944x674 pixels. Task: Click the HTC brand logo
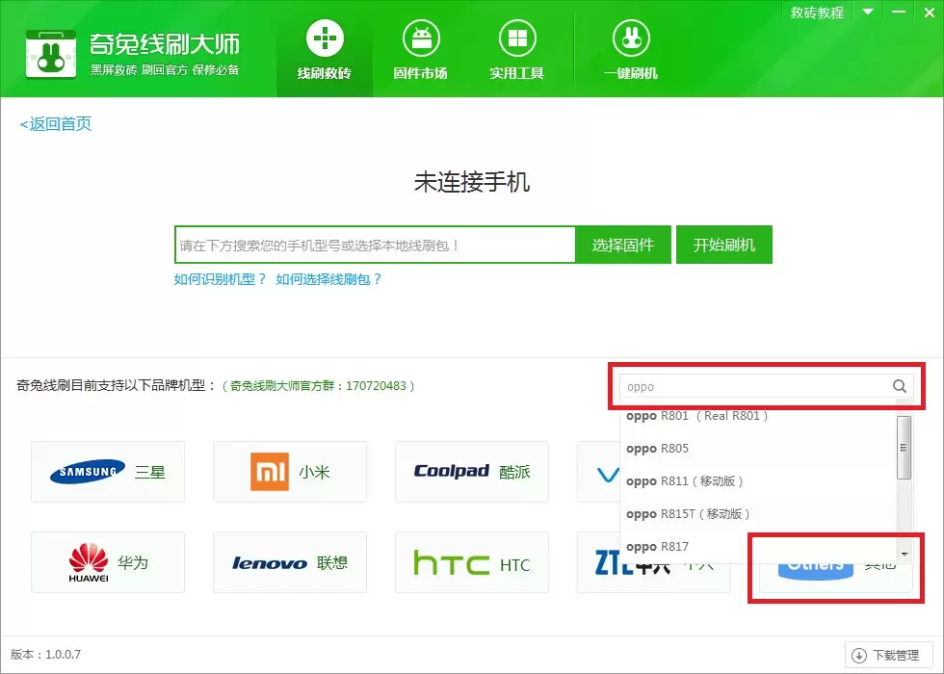coord(471,563)
